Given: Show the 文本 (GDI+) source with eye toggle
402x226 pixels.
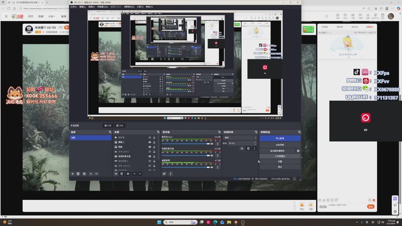Looking at the screenshot, I should coord(150,152).
